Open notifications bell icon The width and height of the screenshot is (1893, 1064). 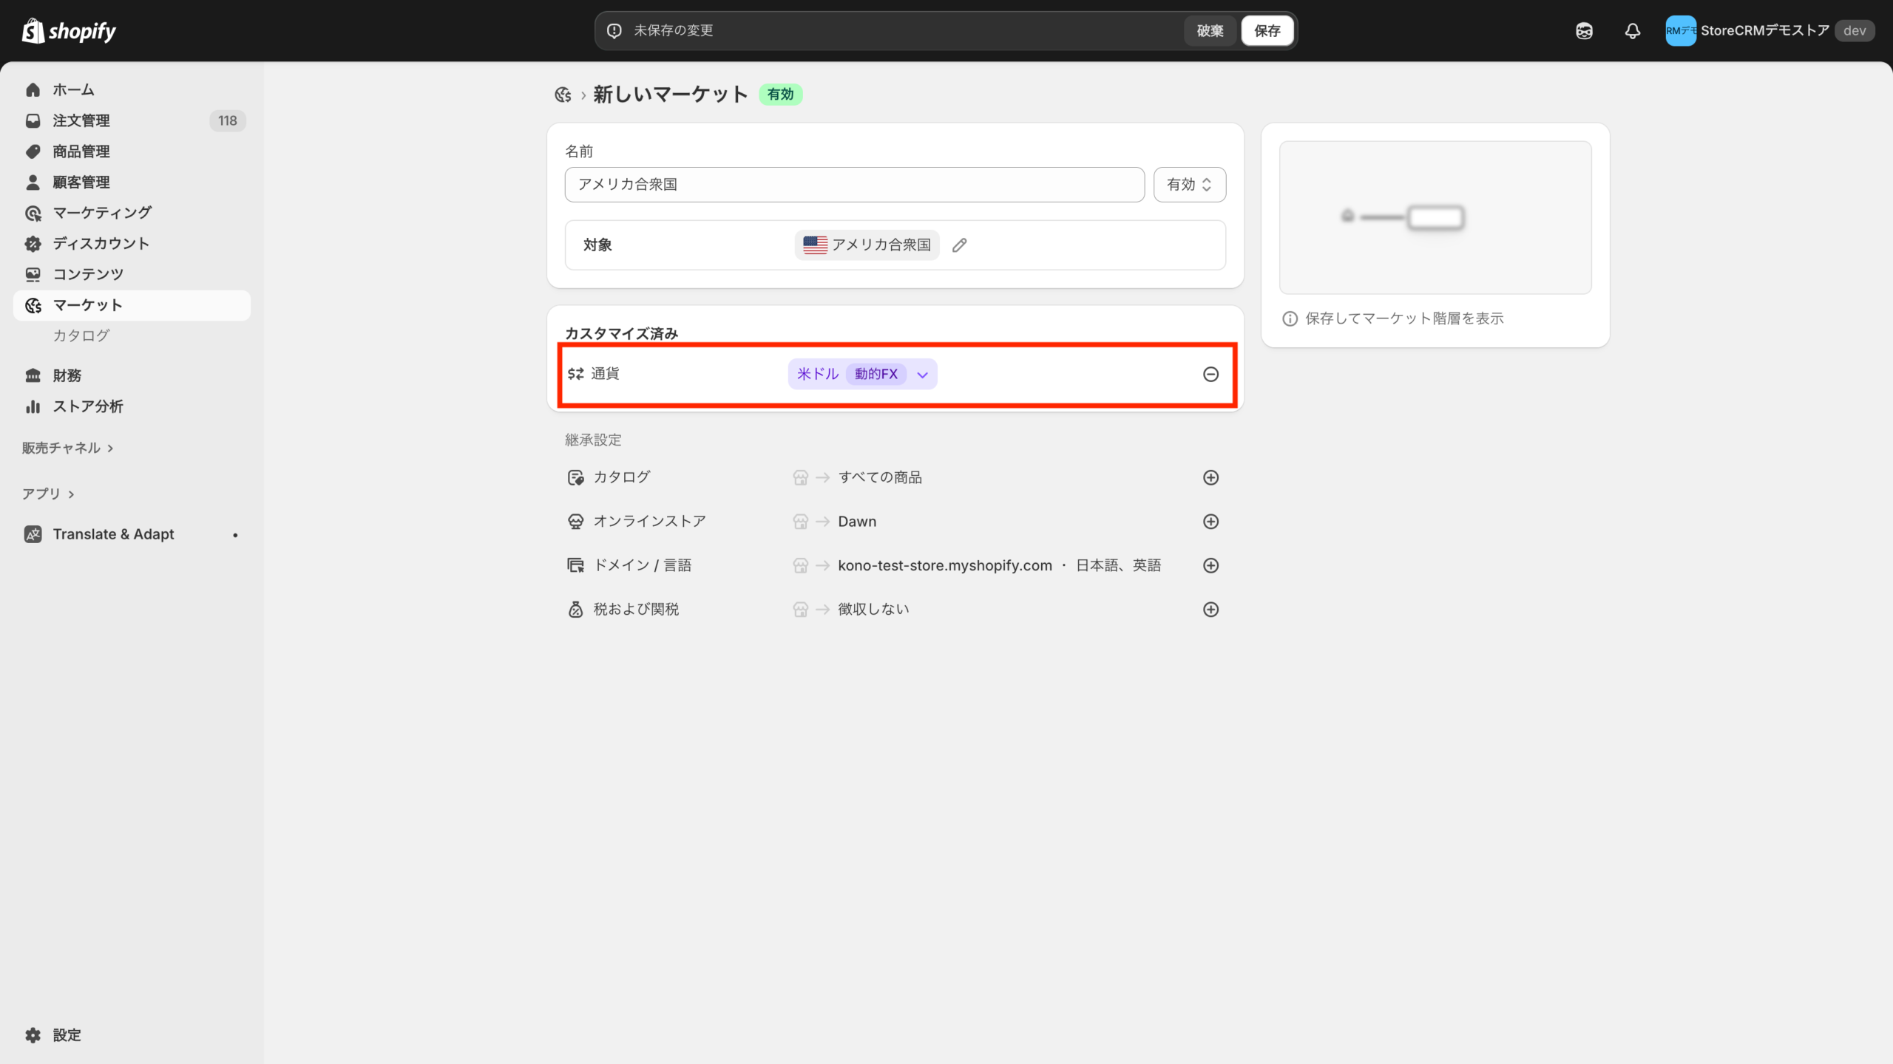(x=1632, y=31)
